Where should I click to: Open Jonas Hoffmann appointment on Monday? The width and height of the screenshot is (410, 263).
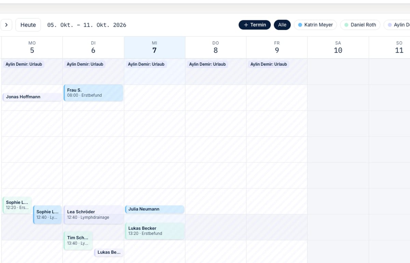click(32, 97)
